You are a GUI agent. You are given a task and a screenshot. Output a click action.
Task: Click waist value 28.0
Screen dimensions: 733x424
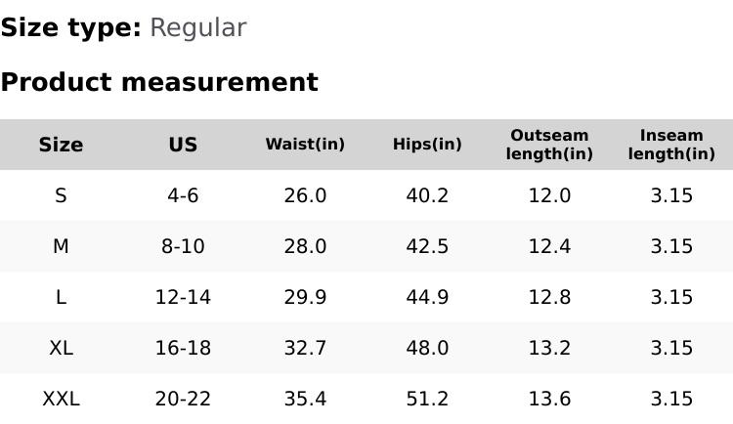pos(305,246)
